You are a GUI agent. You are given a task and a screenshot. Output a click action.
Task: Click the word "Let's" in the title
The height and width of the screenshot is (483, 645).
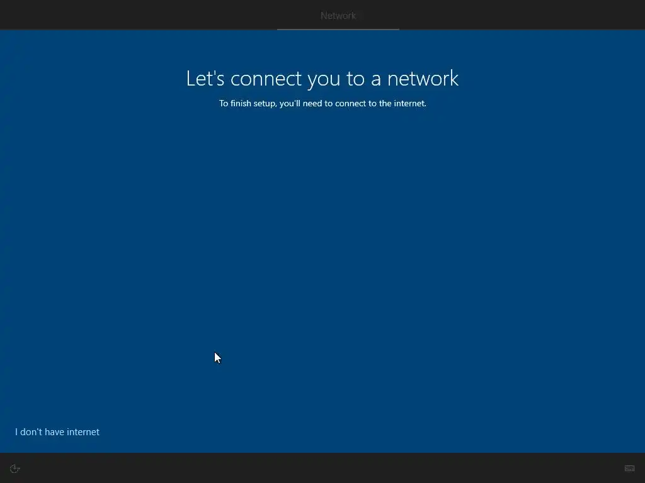pos(205,79)
